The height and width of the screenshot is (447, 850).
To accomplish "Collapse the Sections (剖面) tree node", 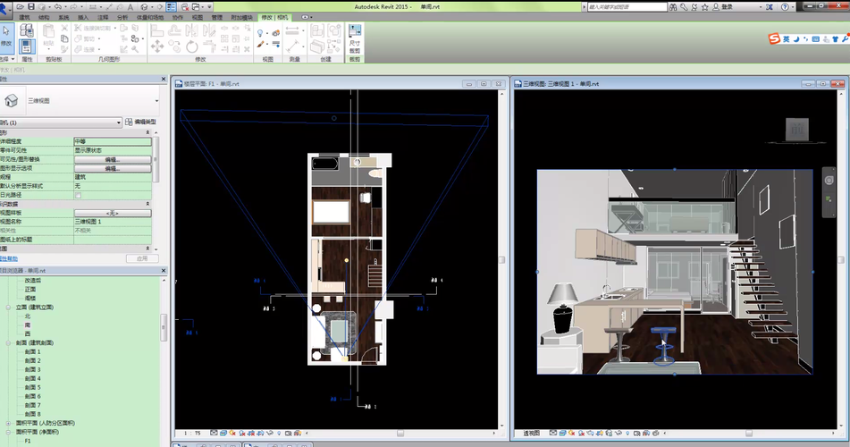I will click(x=8, y=342).
